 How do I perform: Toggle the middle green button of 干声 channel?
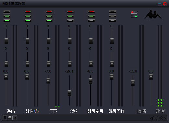click(x=49, y=16)
